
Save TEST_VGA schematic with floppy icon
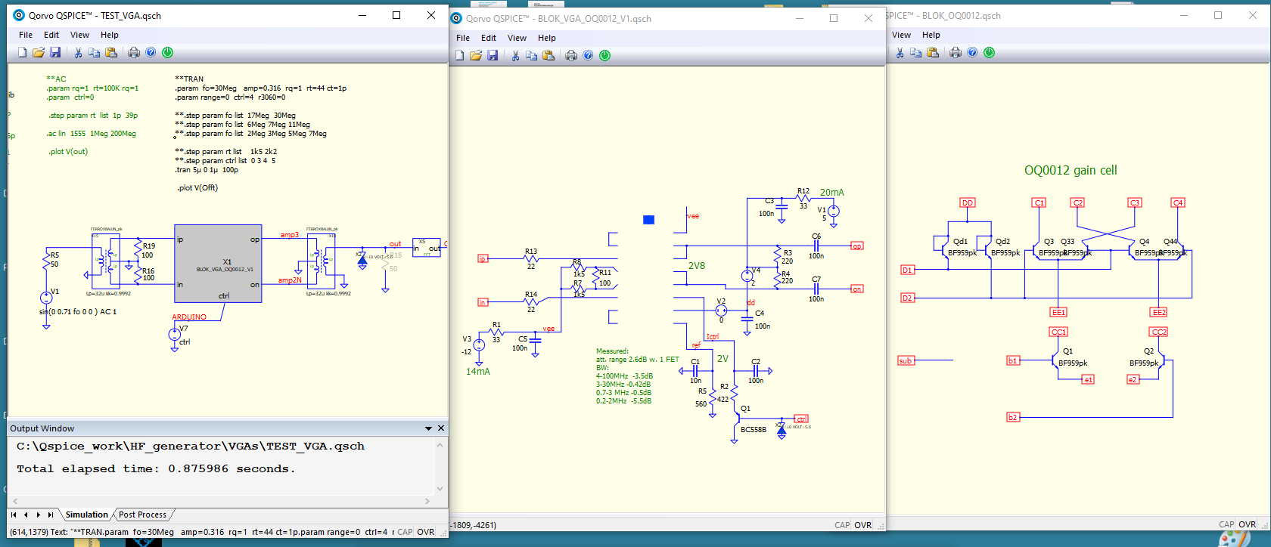click(55, 52)
